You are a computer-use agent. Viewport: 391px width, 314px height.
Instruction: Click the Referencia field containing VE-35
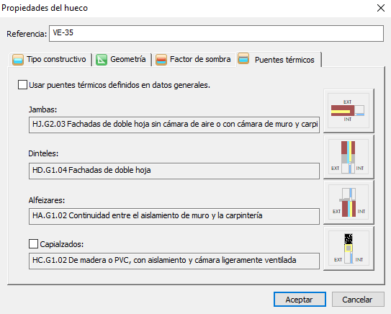(216, 33)
